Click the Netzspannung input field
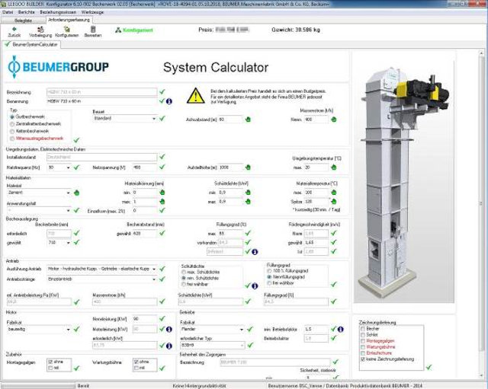The image size is (488, 389). pyautogui.click(x=145, y=167)
